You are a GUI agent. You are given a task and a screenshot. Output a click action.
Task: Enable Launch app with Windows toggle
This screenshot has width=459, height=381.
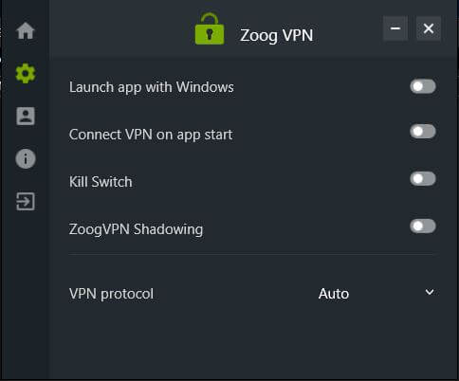[423, 86]
